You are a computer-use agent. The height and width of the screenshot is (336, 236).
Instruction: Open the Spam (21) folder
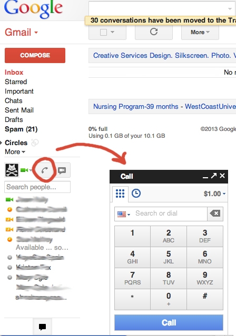[x=21, y=129]
